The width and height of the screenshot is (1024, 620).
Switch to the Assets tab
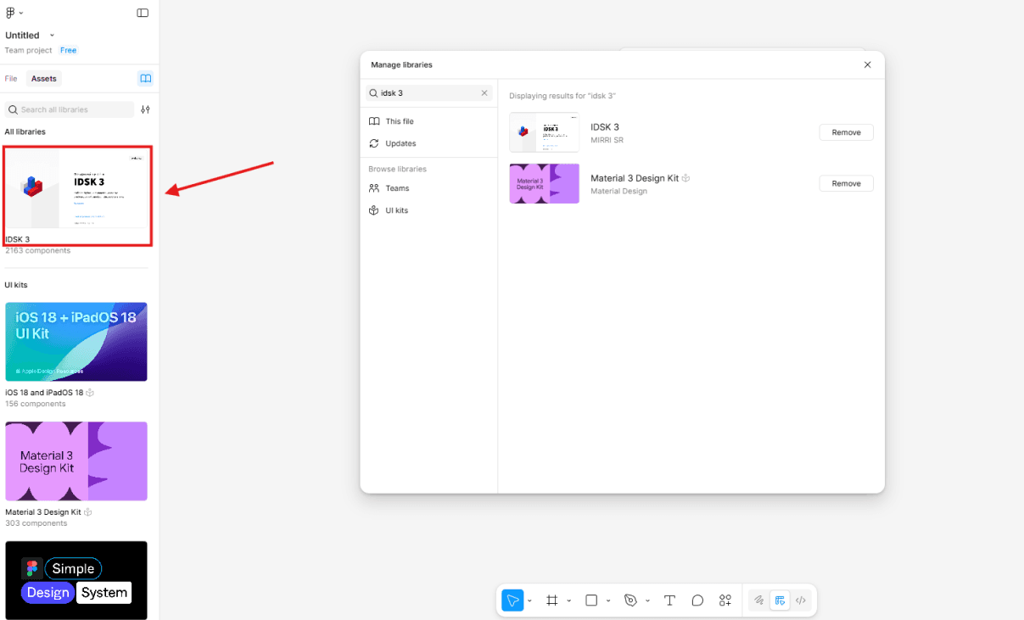44,79
